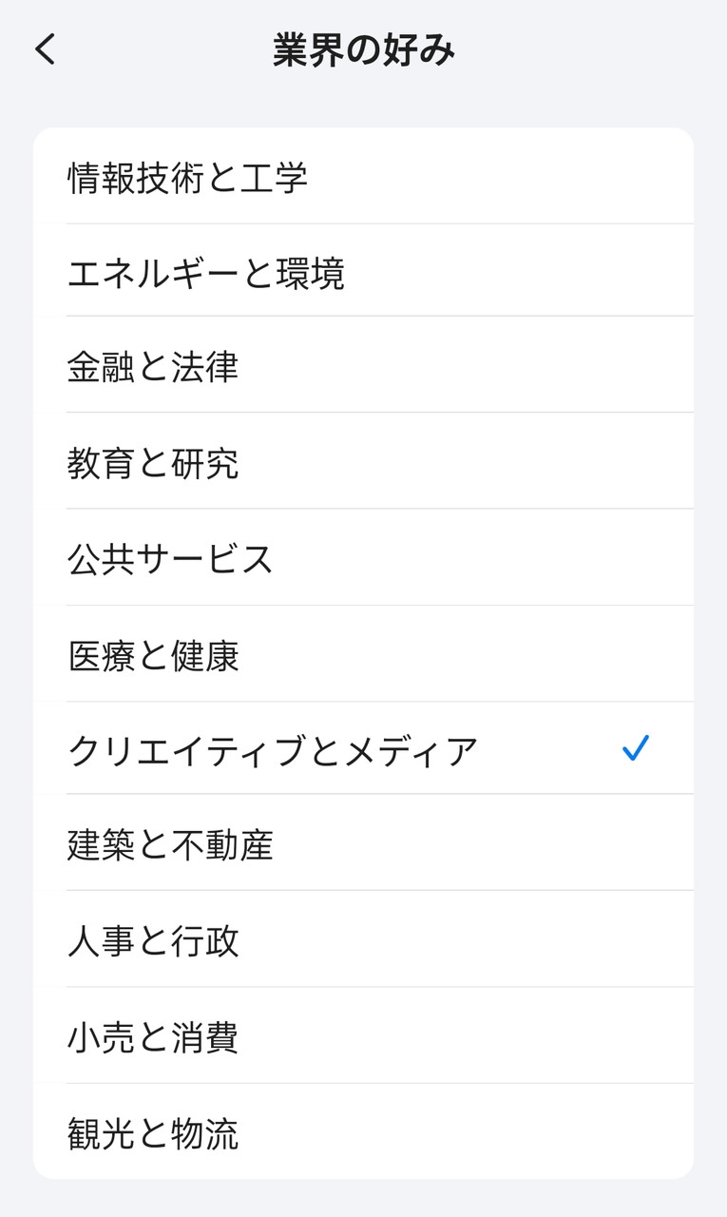727x1217 pixels.
Task: Tap the back arrow in the header
Action: 46,49
